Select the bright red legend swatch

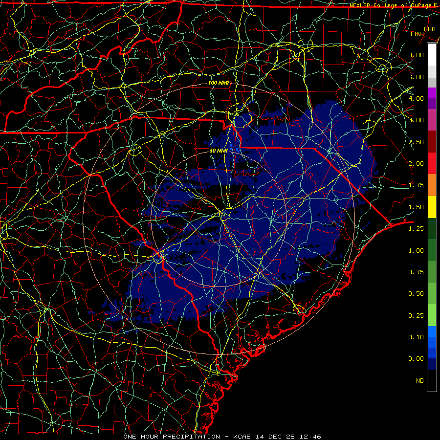pyautogui.click(x=432, y=163)
